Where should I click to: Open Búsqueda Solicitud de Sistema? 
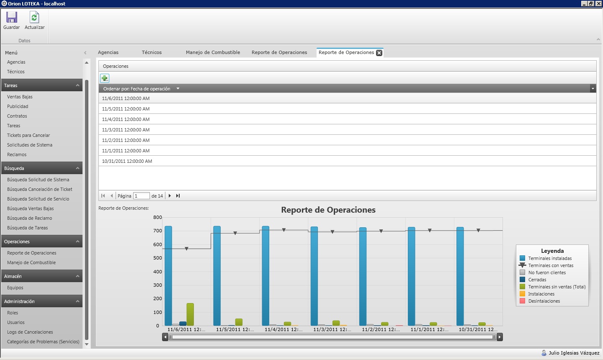click(38, 180)
